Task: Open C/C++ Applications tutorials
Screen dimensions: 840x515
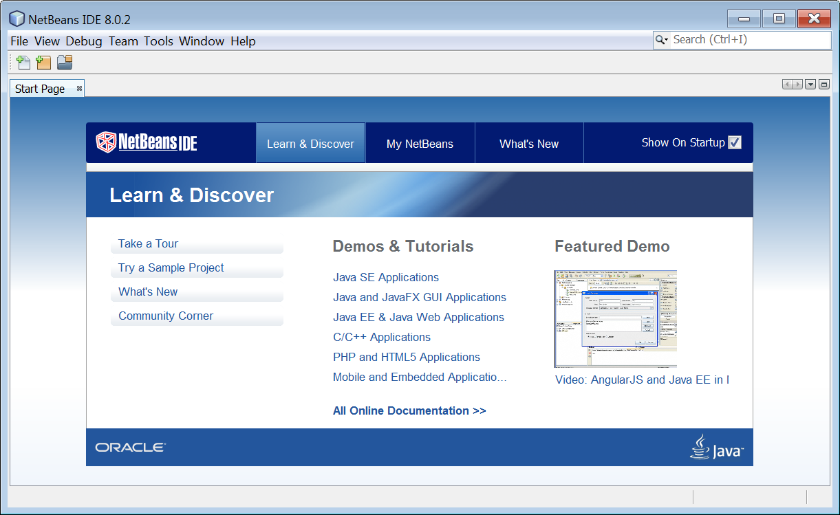Action: (x=382, y=337)
